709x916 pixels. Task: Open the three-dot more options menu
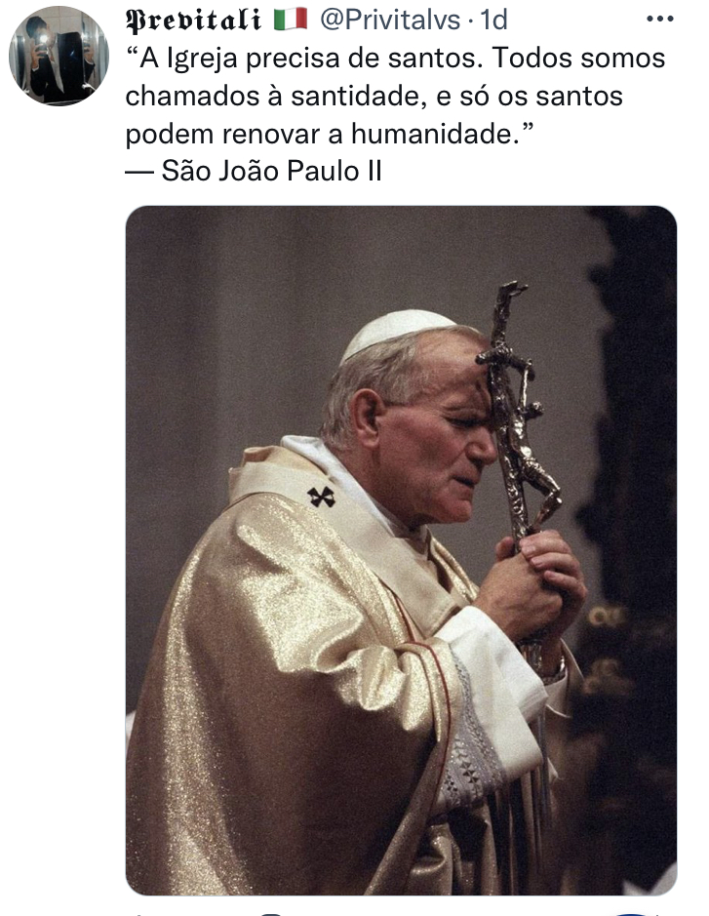point(660,20)
